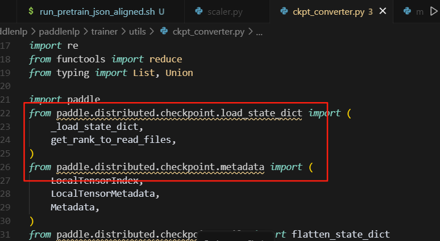
Task: Switch to the run_pretrain_json_aligned.sh tab
Action: pyautogui.click(x=98, y=11)
